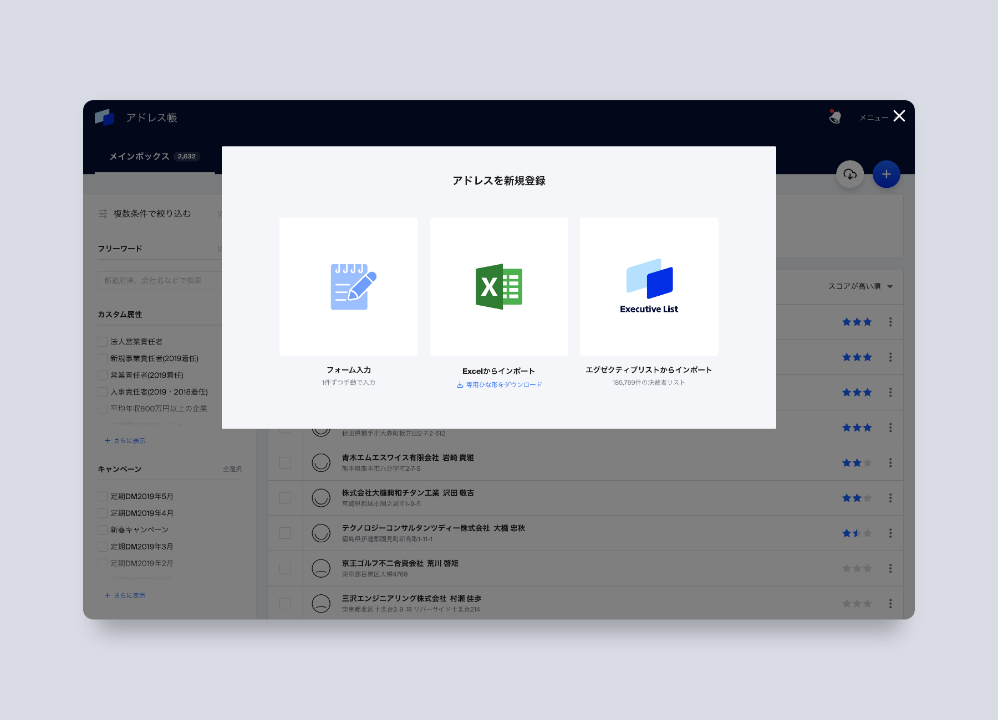Open the app logo in header
Image resolution: width=998 pixels, height=720 pixels.
click(104, 117)
